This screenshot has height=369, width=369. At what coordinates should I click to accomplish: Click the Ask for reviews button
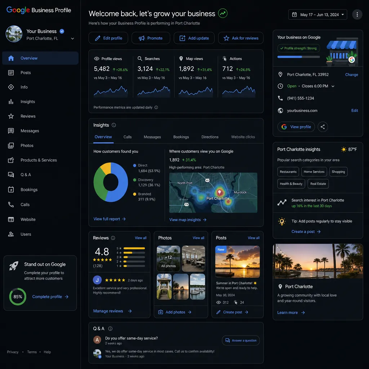point(241,38)
